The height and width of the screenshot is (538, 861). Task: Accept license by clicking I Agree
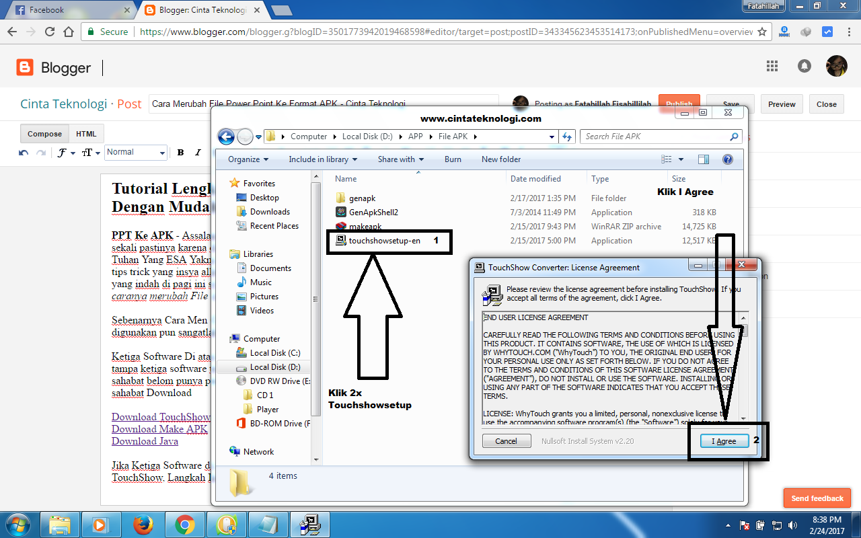click(724, 440)
